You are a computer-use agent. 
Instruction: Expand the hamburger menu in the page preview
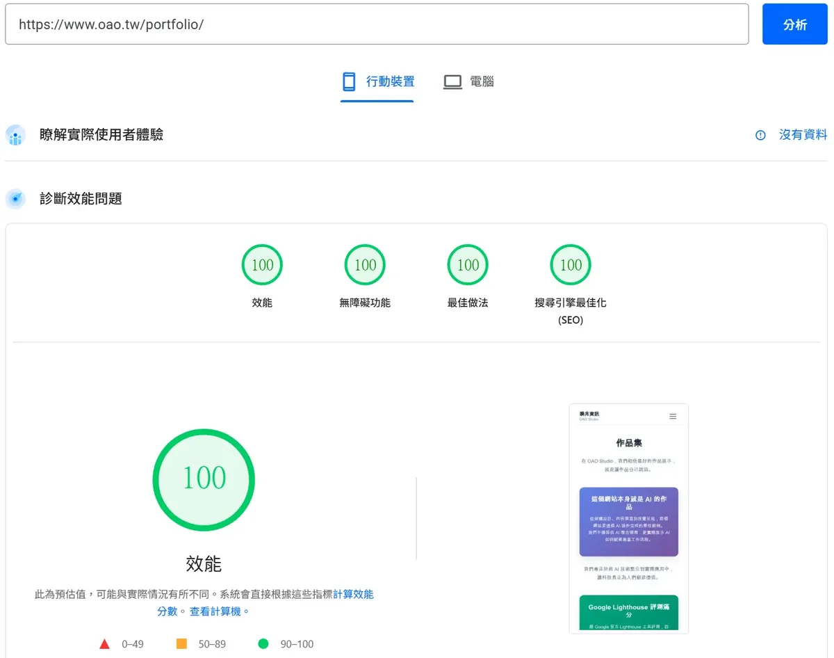pyautogui.click(x=672, y=416)
